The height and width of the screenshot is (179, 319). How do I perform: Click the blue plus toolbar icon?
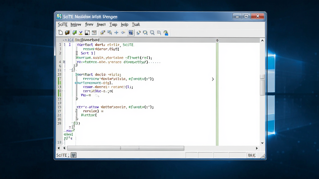117,32
